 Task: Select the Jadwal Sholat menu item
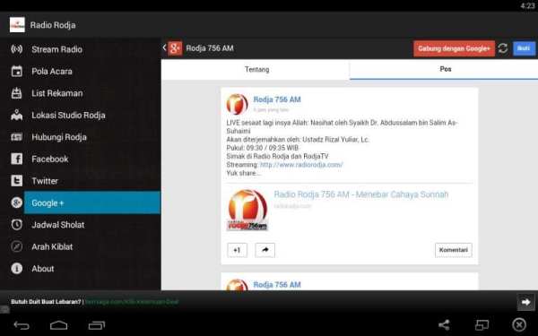click(x=81, y=225)
